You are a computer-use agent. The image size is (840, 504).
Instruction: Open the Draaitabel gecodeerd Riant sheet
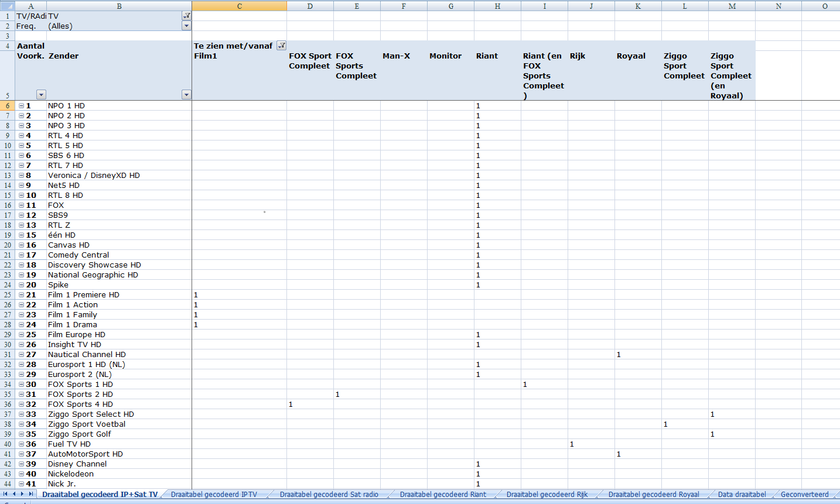pos(443,495)
